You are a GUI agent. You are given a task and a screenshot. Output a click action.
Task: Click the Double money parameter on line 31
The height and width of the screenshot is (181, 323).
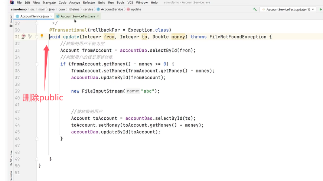click(169, 37)
